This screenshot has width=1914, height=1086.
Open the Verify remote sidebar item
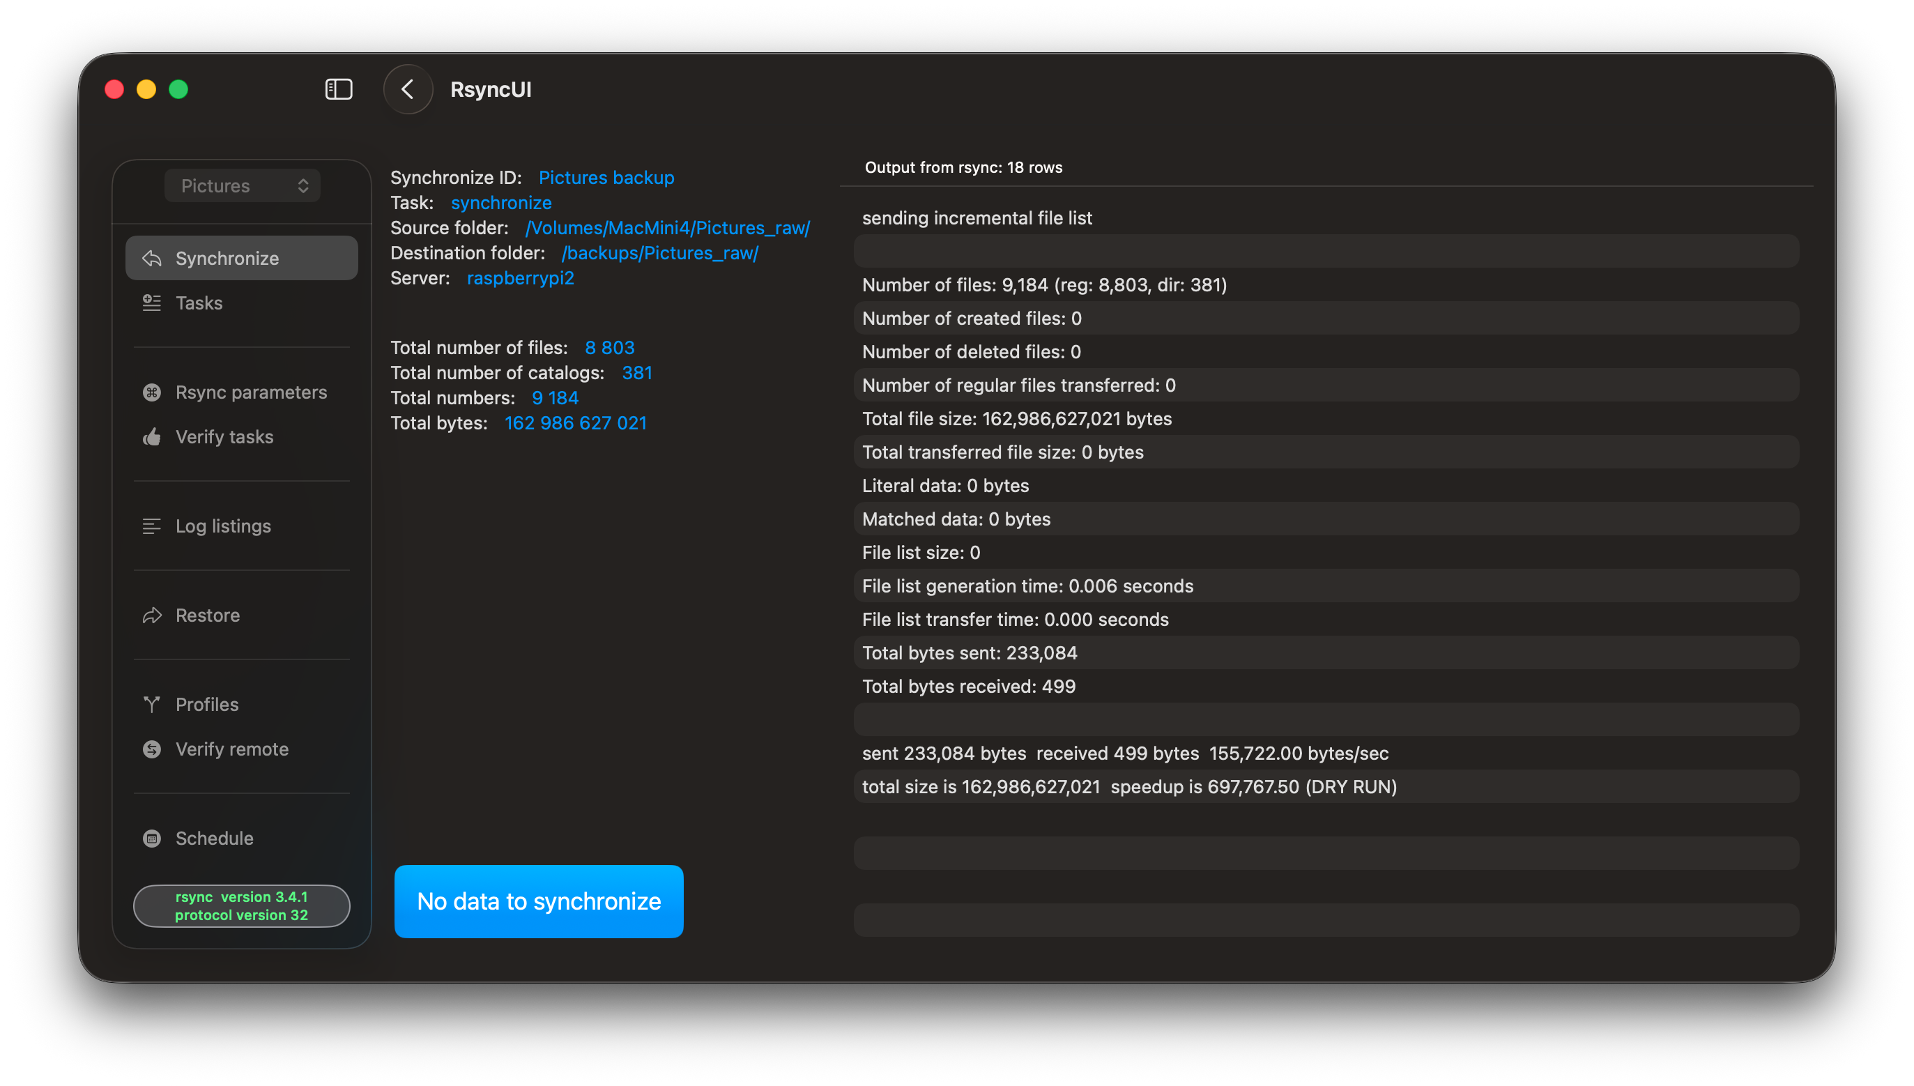[x=231, y=749]
